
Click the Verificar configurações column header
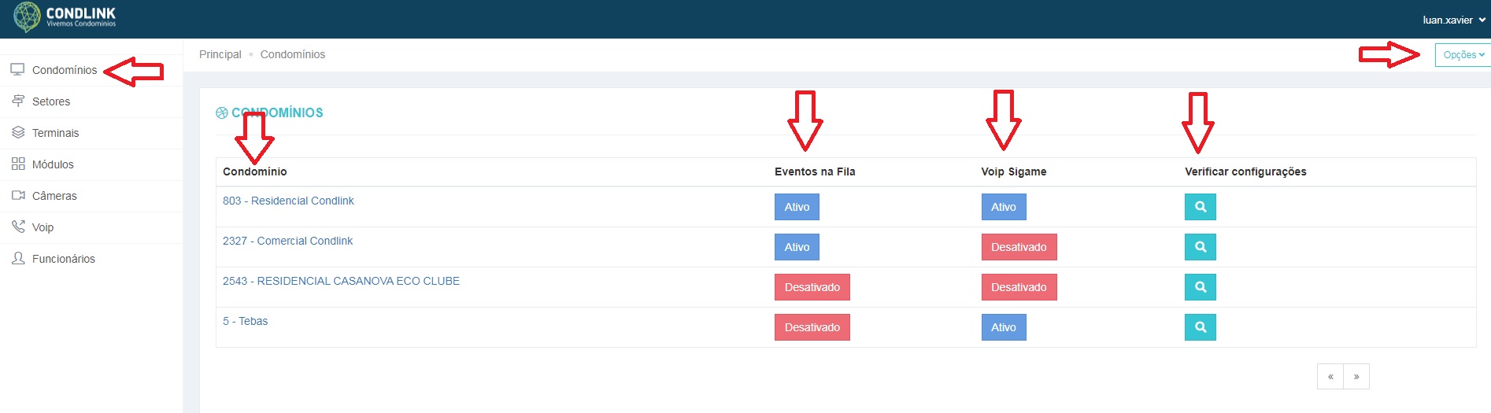click(1245, 171)
